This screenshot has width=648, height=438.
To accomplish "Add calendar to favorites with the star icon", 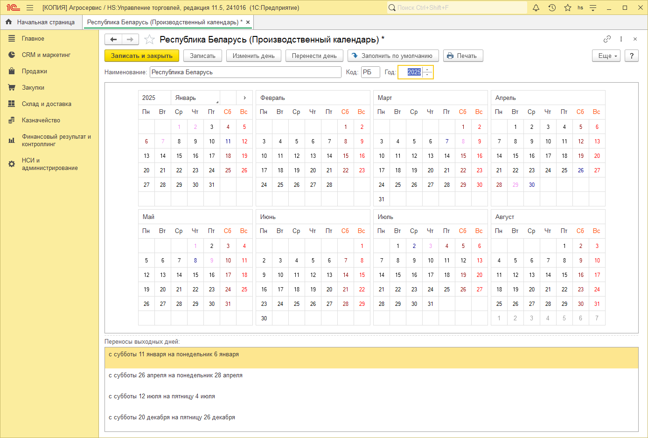I will coord(149,40).
